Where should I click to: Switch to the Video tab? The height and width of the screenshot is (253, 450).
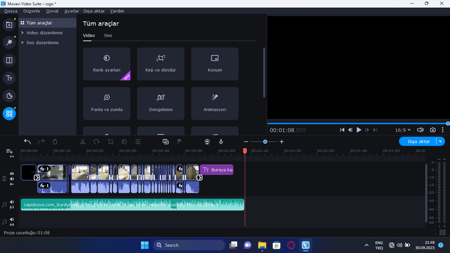pyautogui.click(x=89, y=35)
